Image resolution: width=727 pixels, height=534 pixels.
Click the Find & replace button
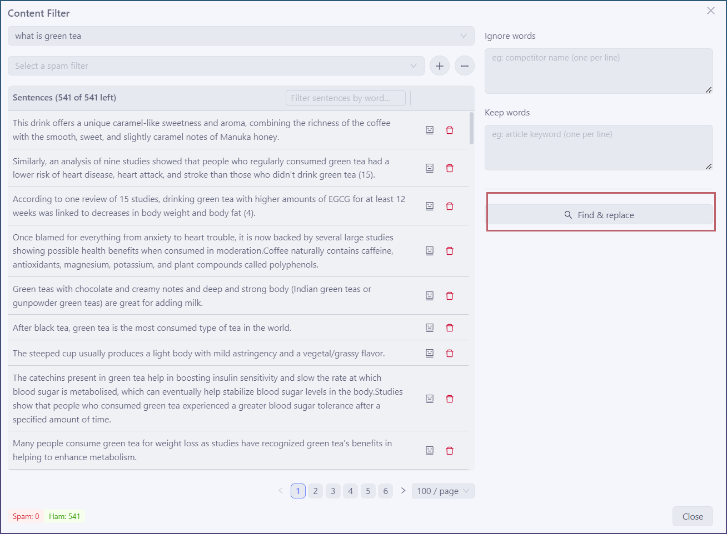600,215
